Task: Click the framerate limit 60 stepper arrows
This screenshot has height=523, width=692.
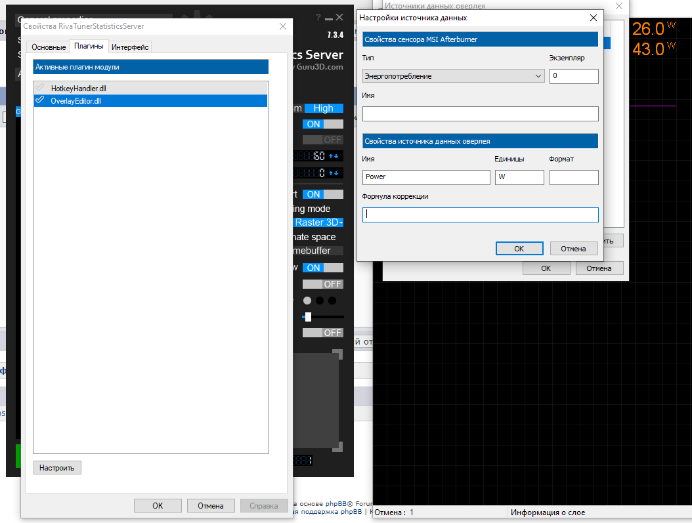Action: pos(334,156)
